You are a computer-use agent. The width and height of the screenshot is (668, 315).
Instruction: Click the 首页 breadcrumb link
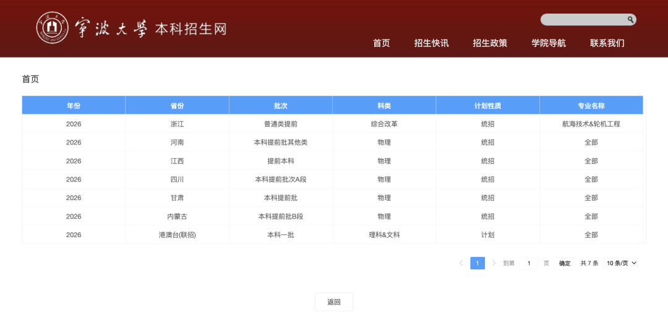point(31,79)
